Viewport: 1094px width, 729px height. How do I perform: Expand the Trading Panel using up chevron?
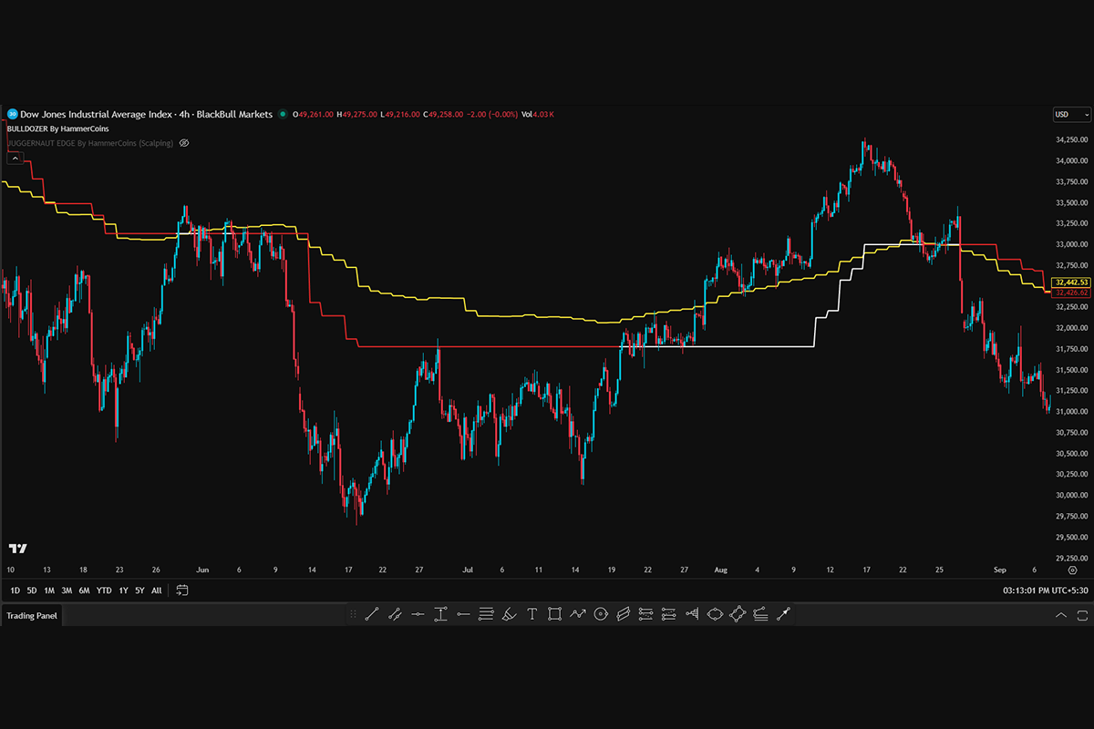click(x=1060, y=616)
